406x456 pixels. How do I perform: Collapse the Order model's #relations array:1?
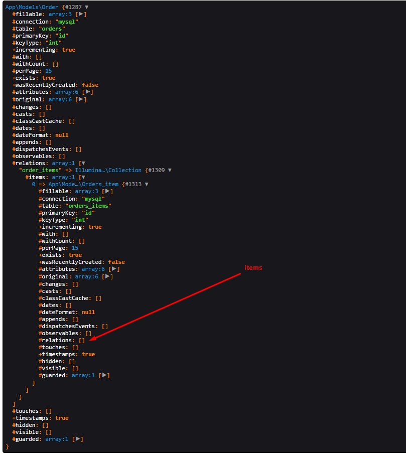84,163
